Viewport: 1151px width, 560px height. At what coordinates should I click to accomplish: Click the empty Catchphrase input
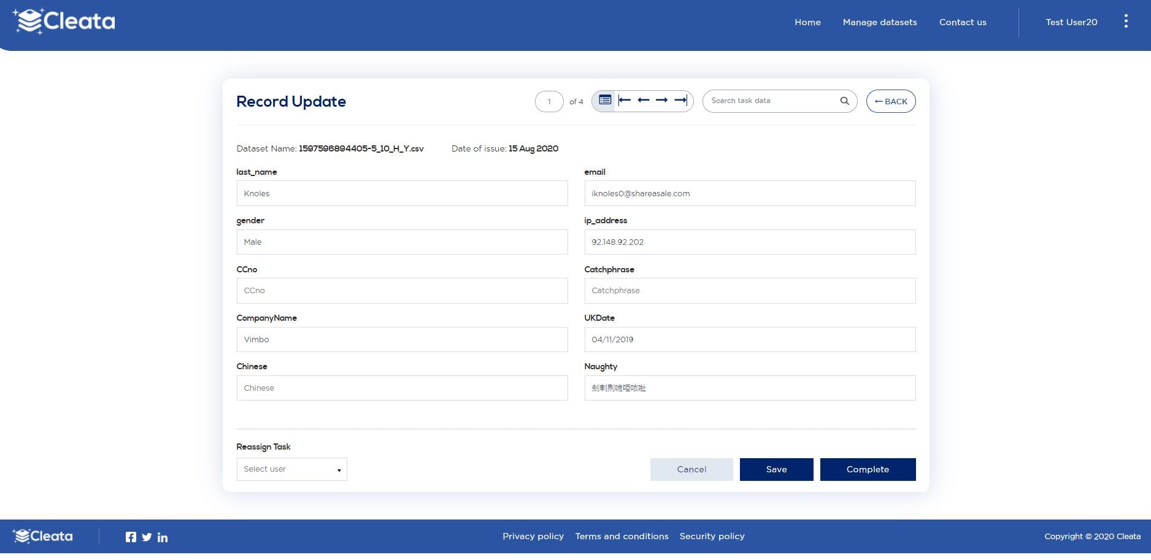(750, 291)
